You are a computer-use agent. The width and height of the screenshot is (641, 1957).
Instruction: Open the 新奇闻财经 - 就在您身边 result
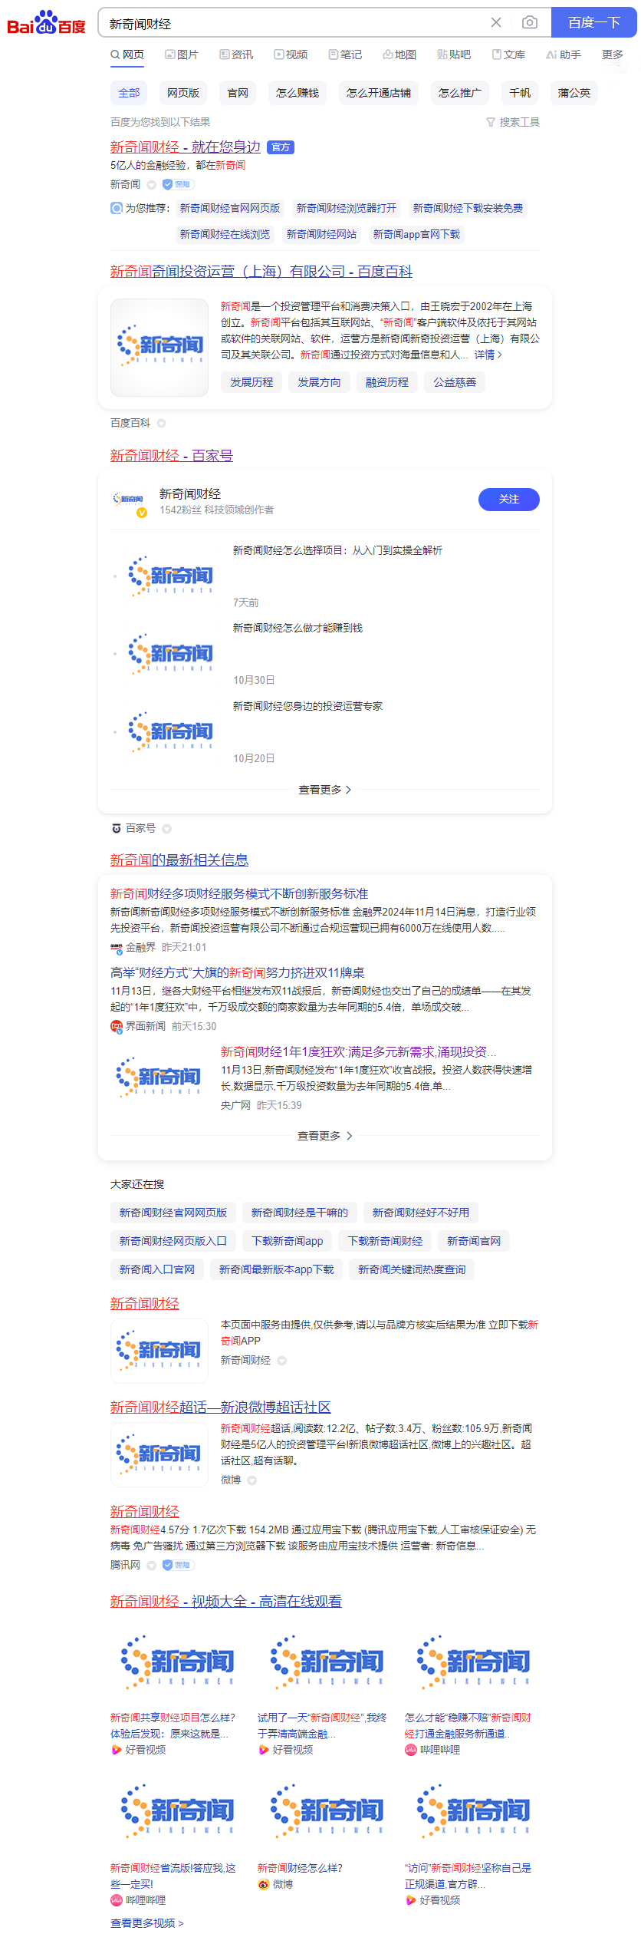click(185, 147)
